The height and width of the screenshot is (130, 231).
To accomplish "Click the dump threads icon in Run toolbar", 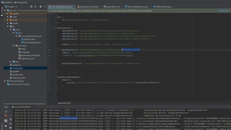I will (x=6, y=121).
